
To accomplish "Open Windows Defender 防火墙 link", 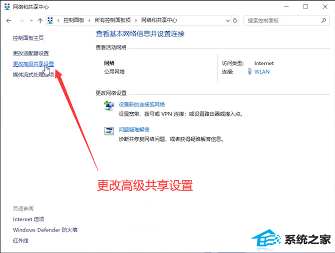I will click(45, 230).
